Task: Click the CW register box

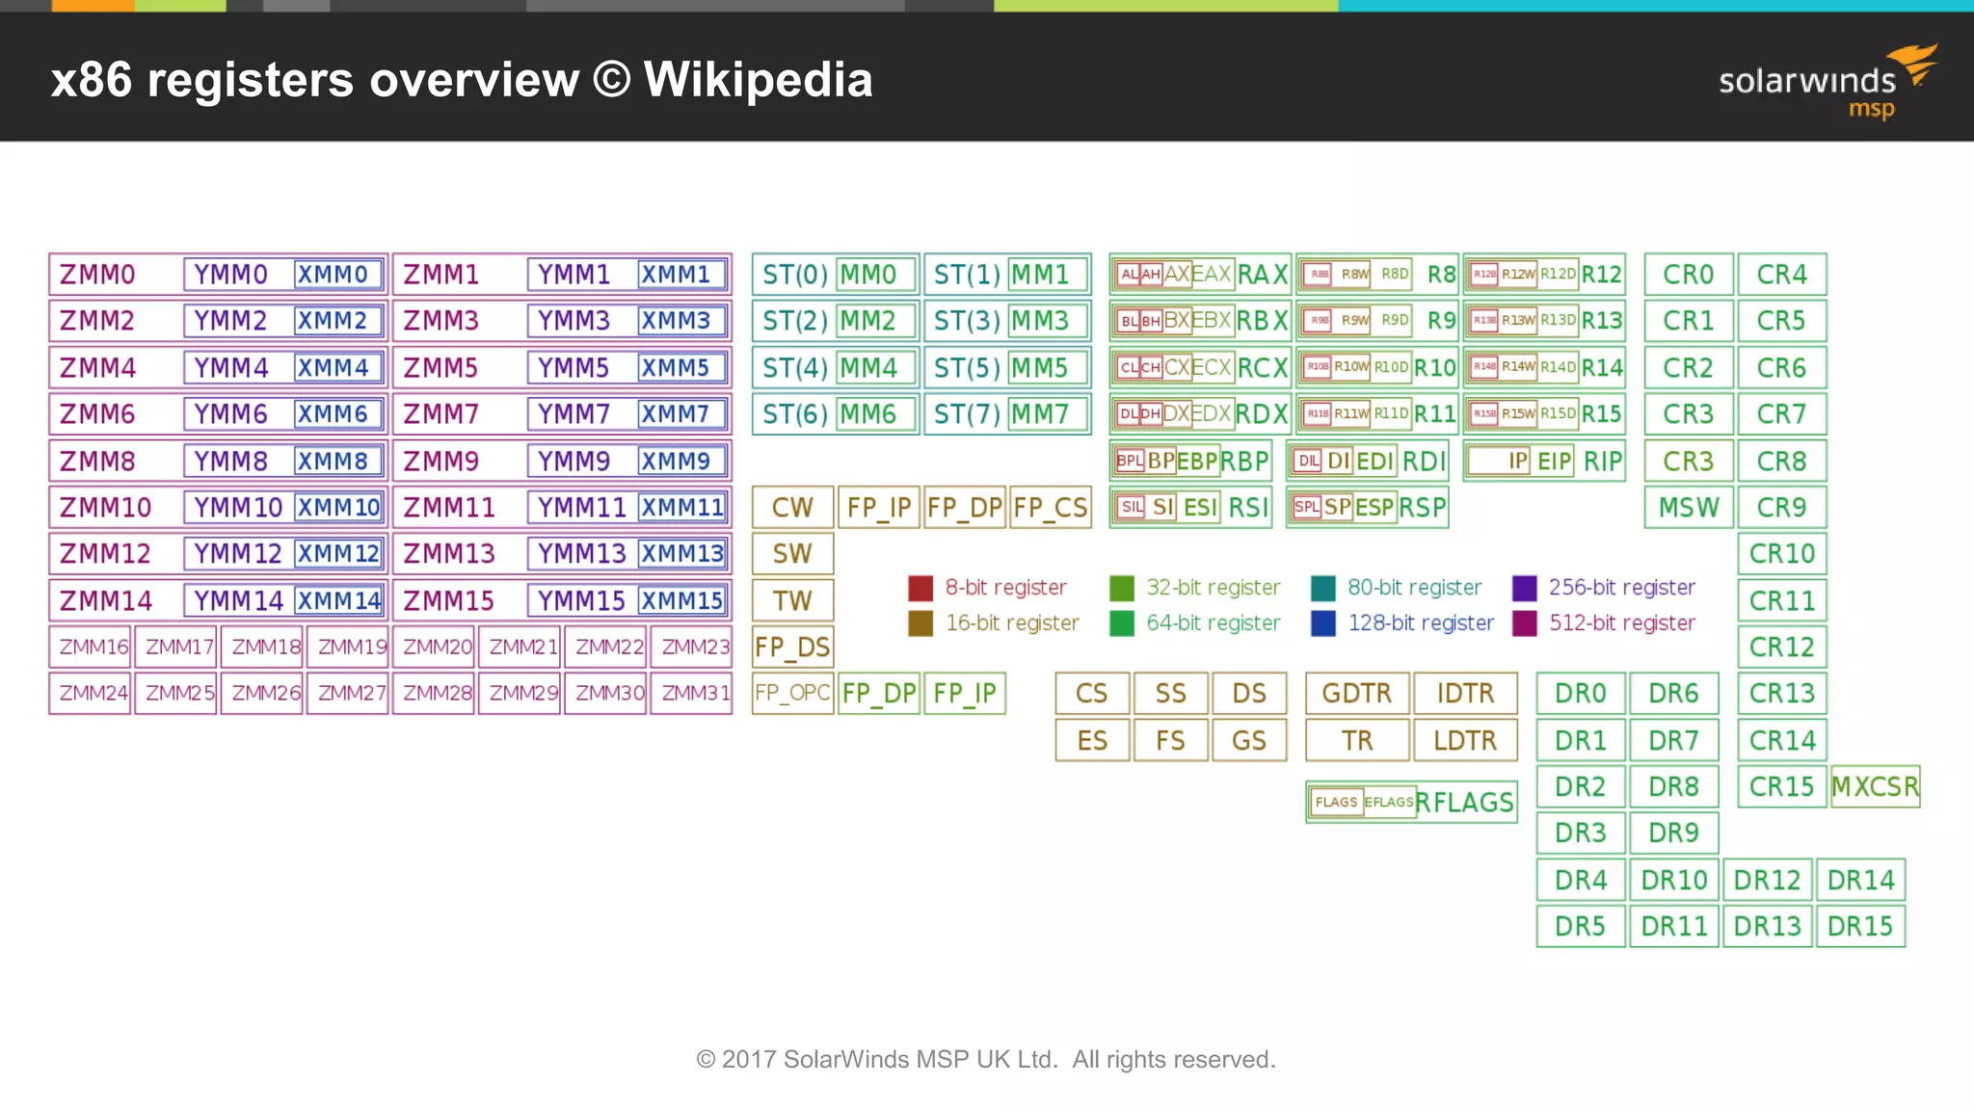Action: click(x=792, y=508)
